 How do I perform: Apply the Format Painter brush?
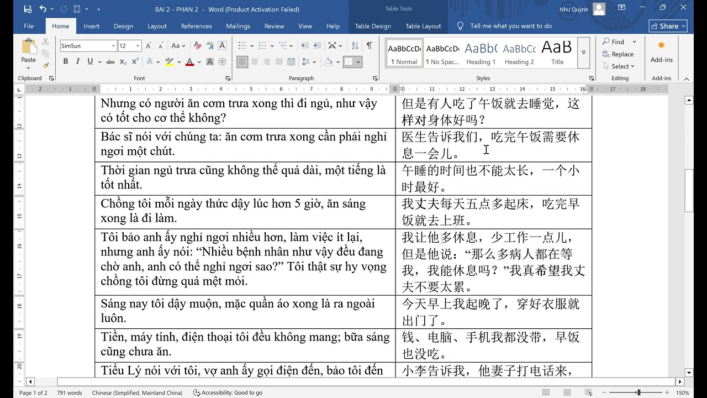46,65
